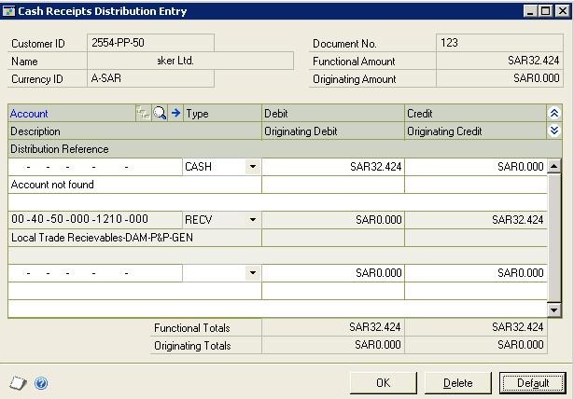The width and height of the screenshot is (574, 399).
Task: Click scrollbar up arrow in distribution grid
Action: pos(553,166)
